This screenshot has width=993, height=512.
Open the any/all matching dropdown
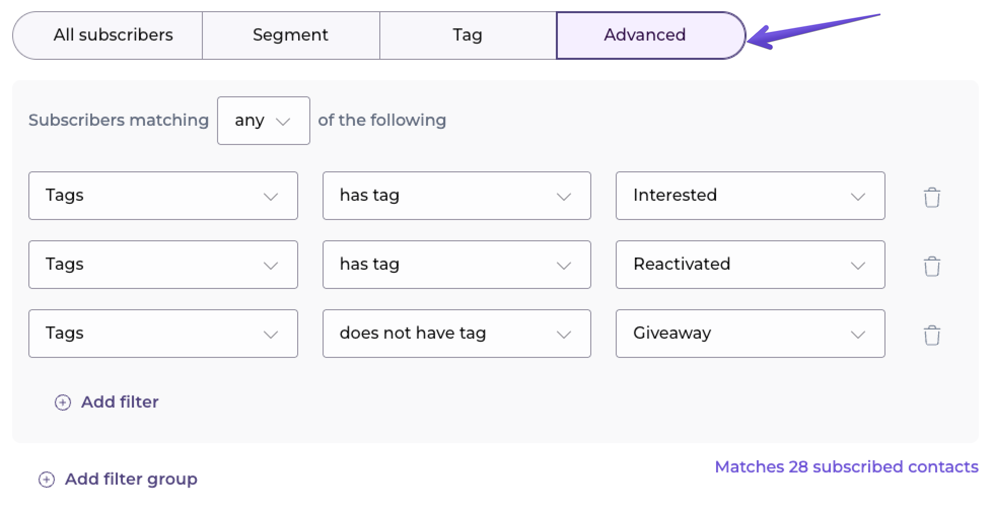[263, 121]
